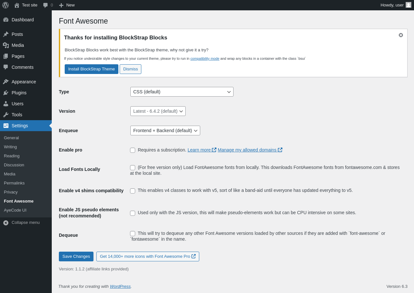Tick the Dequeue checkbox
The width and height of the screenshot is (414, 293).
pos(133,234)
